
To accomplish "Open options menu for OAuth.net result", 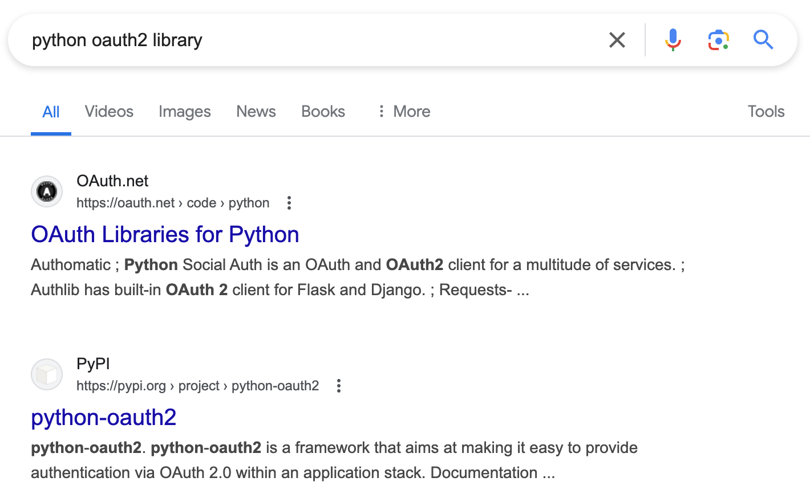I will coord(289,203).
